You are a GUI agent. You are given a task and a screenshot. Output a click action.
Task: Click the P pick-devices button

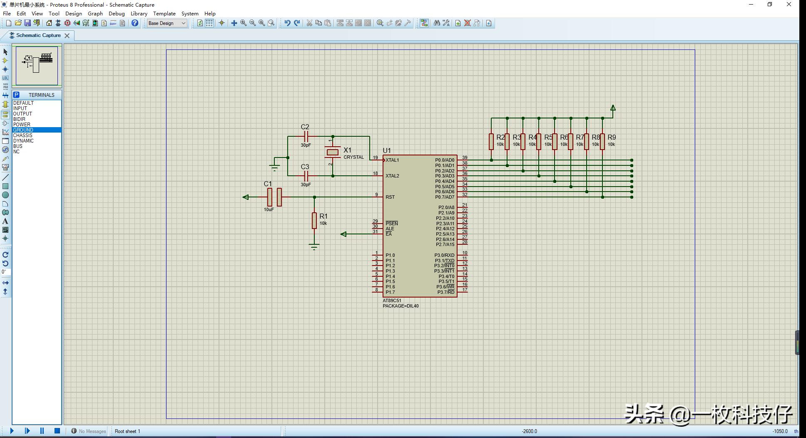pyautogui.click(x=16, y=95)
